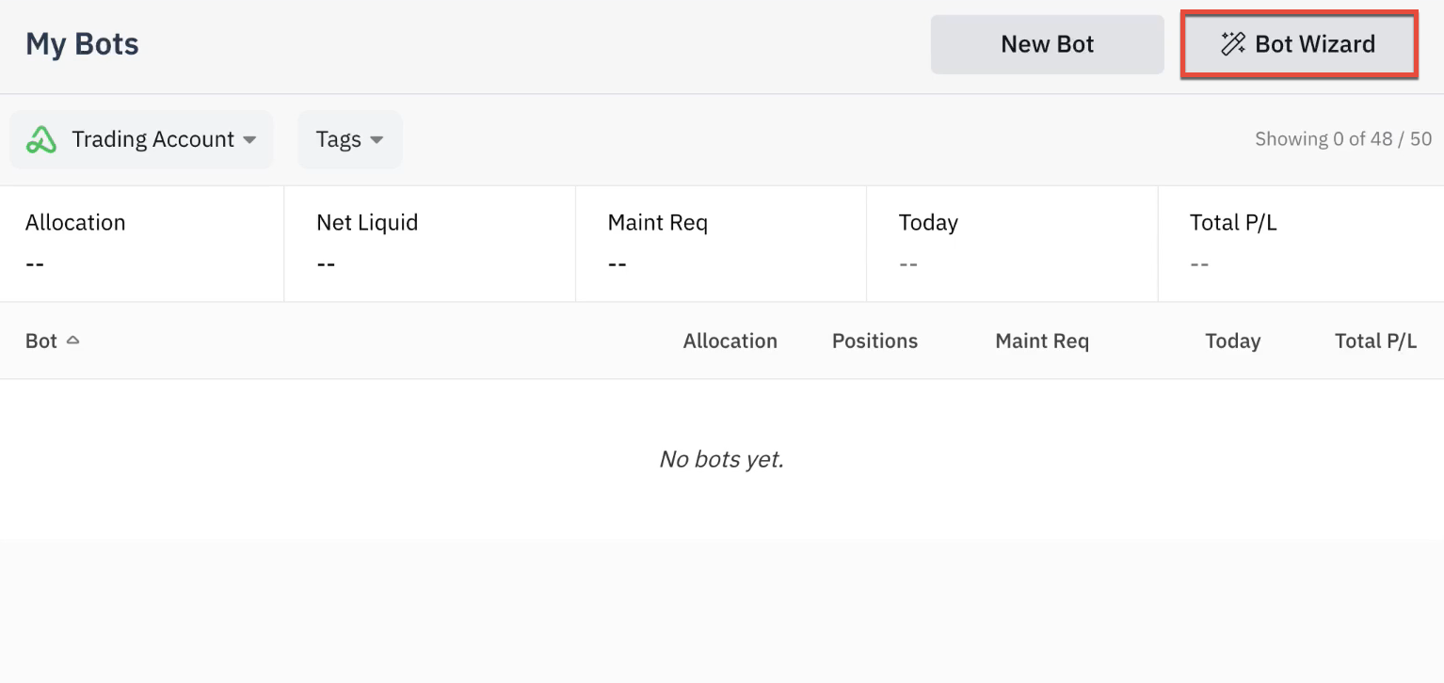Screen dimensions: 1444x683
Task: Click the Maint Req summary card
Action: coord(721,244)
